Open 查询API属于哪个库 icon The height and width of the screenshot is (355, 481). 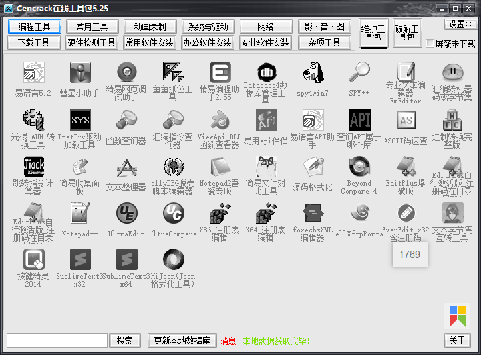(x=359, y=120)
